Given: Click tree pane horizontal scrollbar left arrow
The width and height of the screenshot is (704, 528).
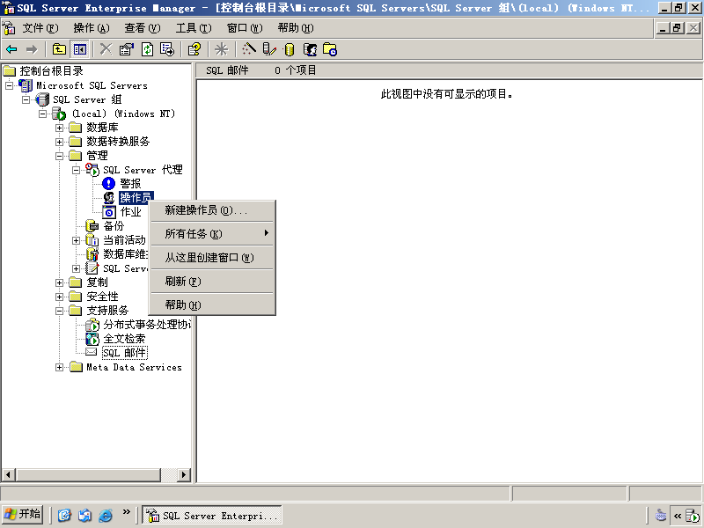Looking at the screenshot, I should pos(8,474).
